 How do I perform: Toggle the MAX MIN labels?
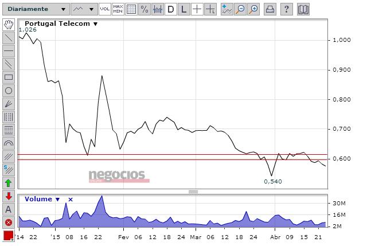pos(118,9)
